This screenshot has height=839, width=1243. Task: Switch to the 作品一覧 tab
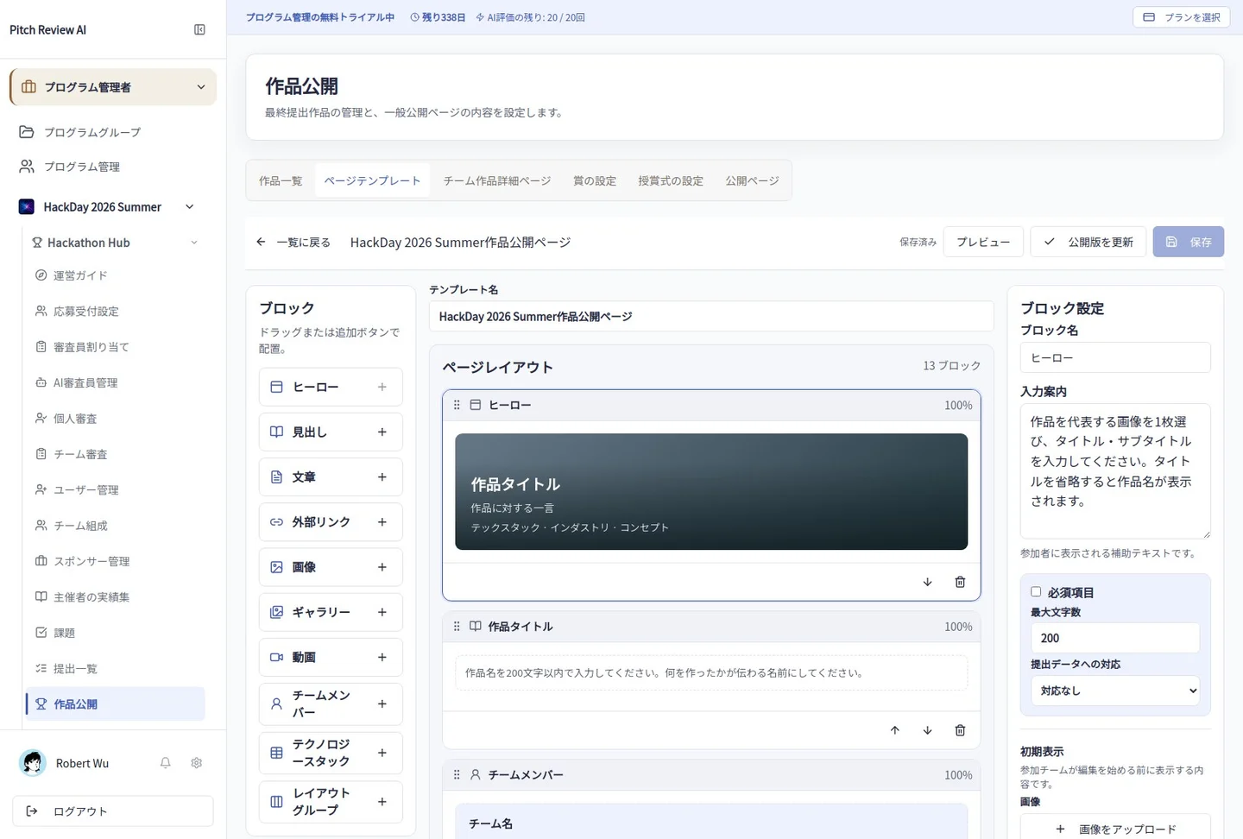(x=281, y=180)
